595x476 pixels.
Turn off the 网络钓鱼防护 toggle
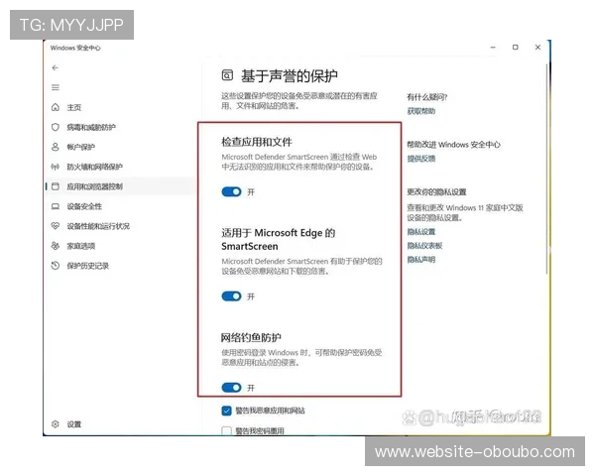point(231,387)
